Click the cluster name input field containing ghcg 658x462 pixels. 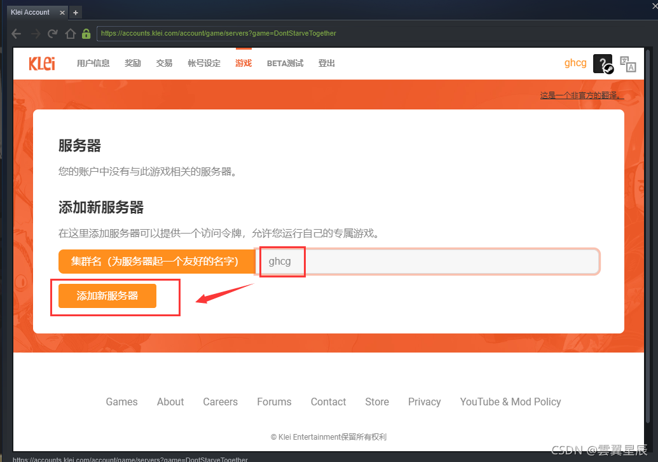(427, 262)
